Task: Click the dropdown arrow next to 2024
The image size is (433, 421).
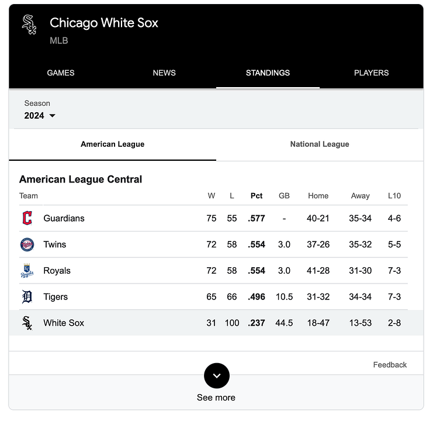Action: (x=52, y=116)
